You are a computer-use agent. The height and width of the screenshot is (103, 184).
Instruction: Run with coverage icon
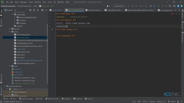coord(136,6)
